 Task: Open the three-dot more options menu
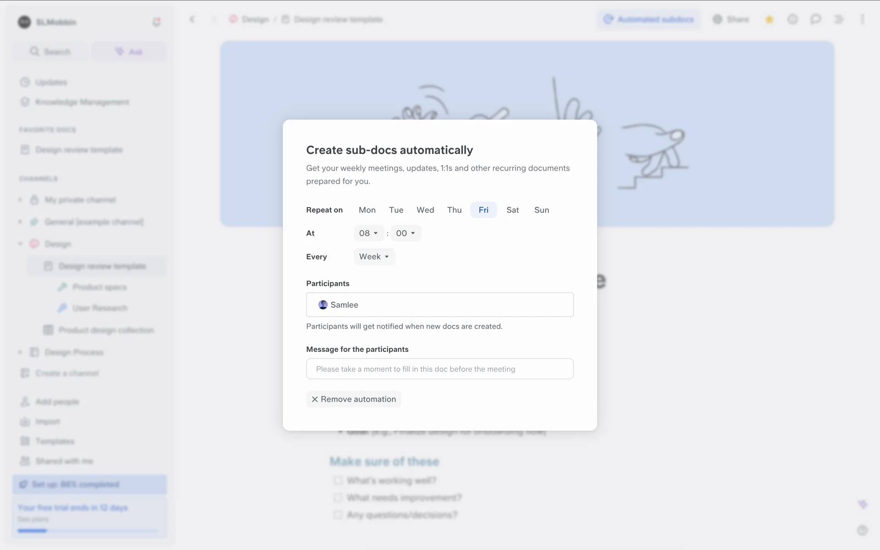[862, 19]
